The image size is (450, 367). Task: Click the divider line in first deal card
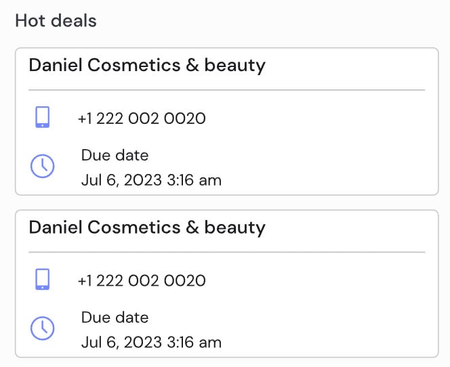click(227, 90)
